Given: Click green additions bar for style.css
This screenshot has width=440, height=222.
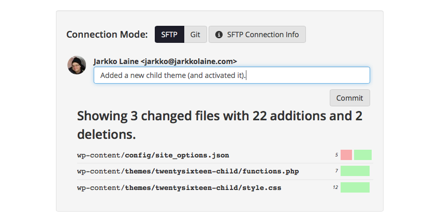Looking at the screenshot, I should click(355, 187).
